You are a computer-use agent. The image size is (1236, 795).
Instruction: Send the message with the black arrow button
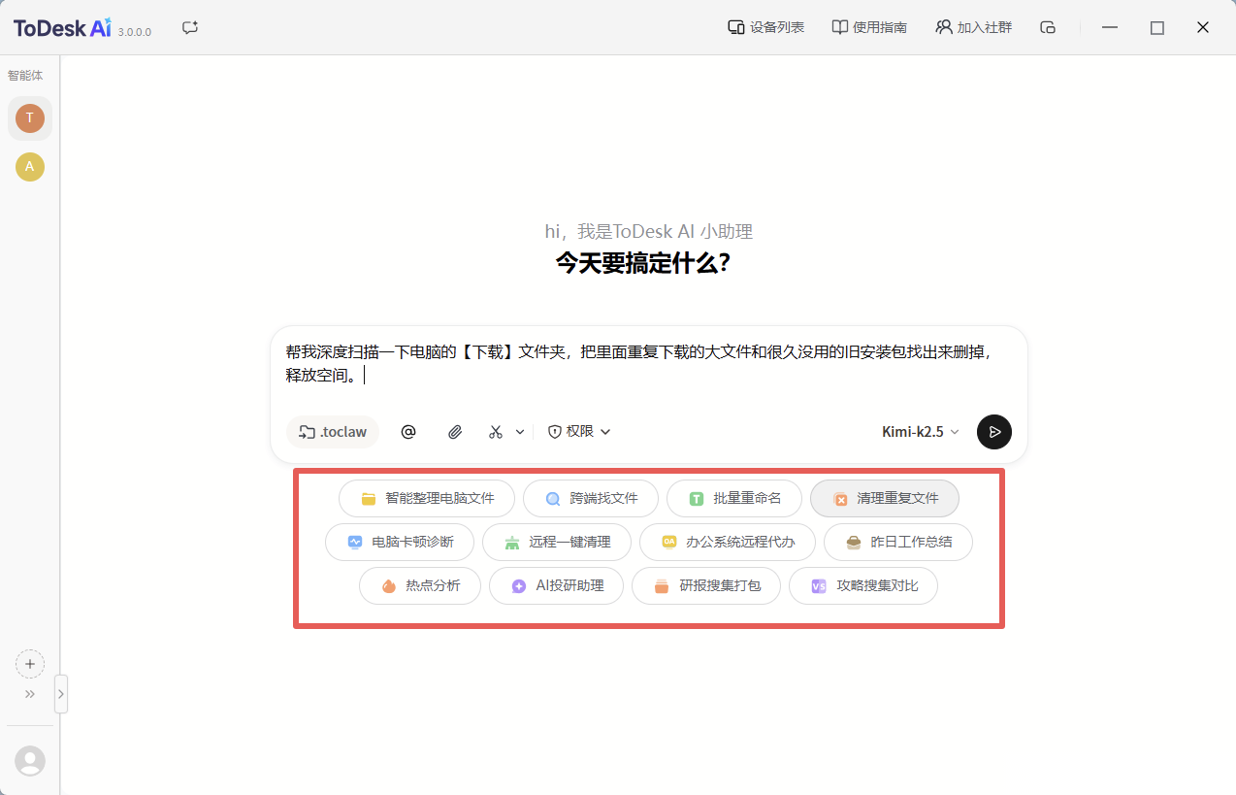click(994, 432)
